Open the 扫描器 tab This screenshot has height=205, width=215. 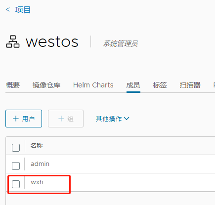tap(190, 85)
